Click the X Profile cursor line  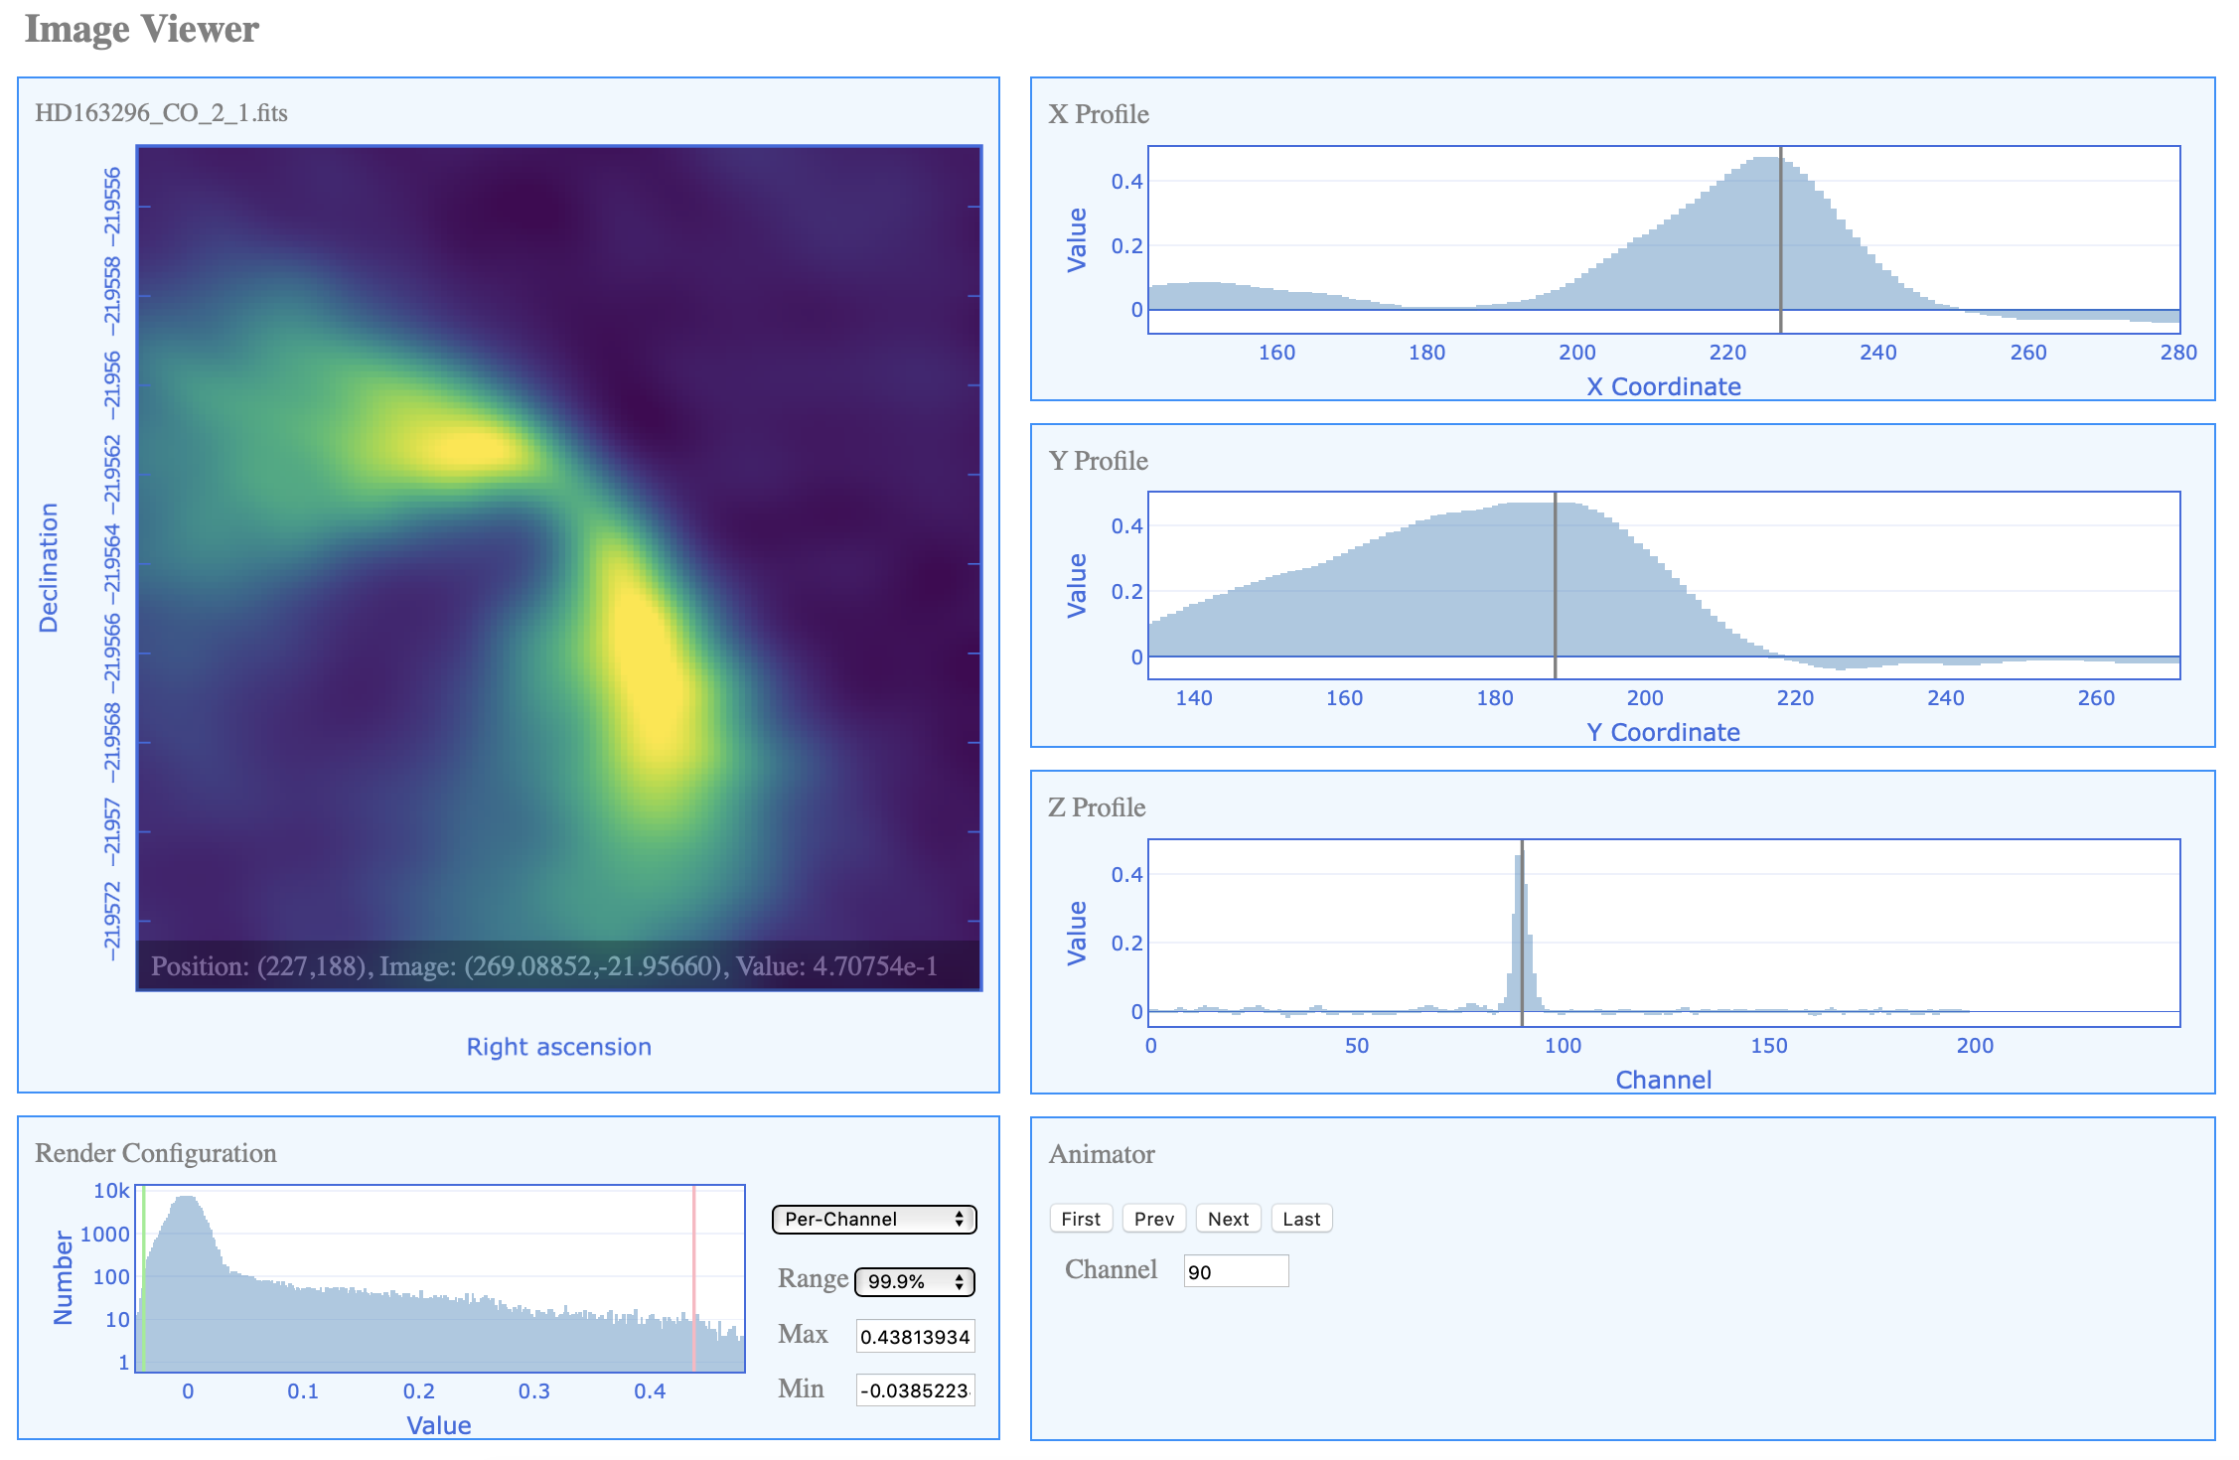click(x=1780, y=238)
